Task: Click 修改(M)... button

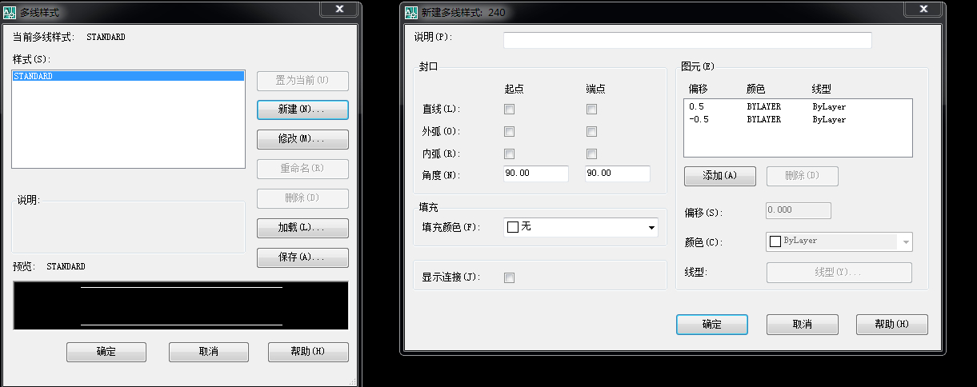Action: pyautogui.click(x=302, y=139)
